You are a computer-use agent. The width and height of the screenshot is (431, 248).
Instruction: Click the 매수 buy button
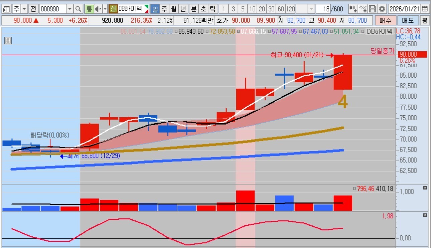click(385, 20)
